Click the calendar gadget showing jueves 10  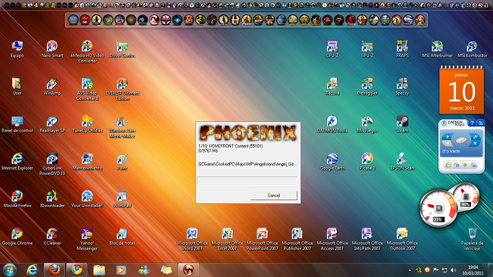462,90
